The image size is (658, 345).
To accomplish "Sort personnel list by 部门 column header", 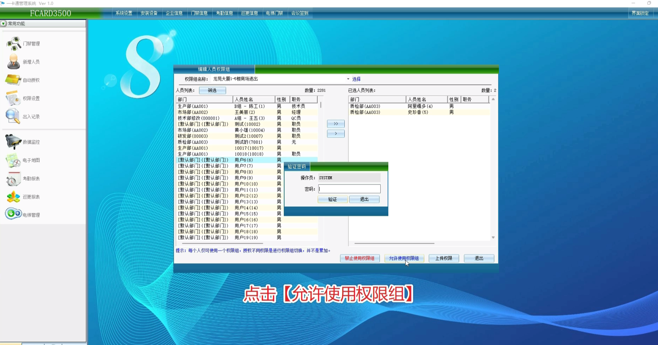I will (205, 99).
